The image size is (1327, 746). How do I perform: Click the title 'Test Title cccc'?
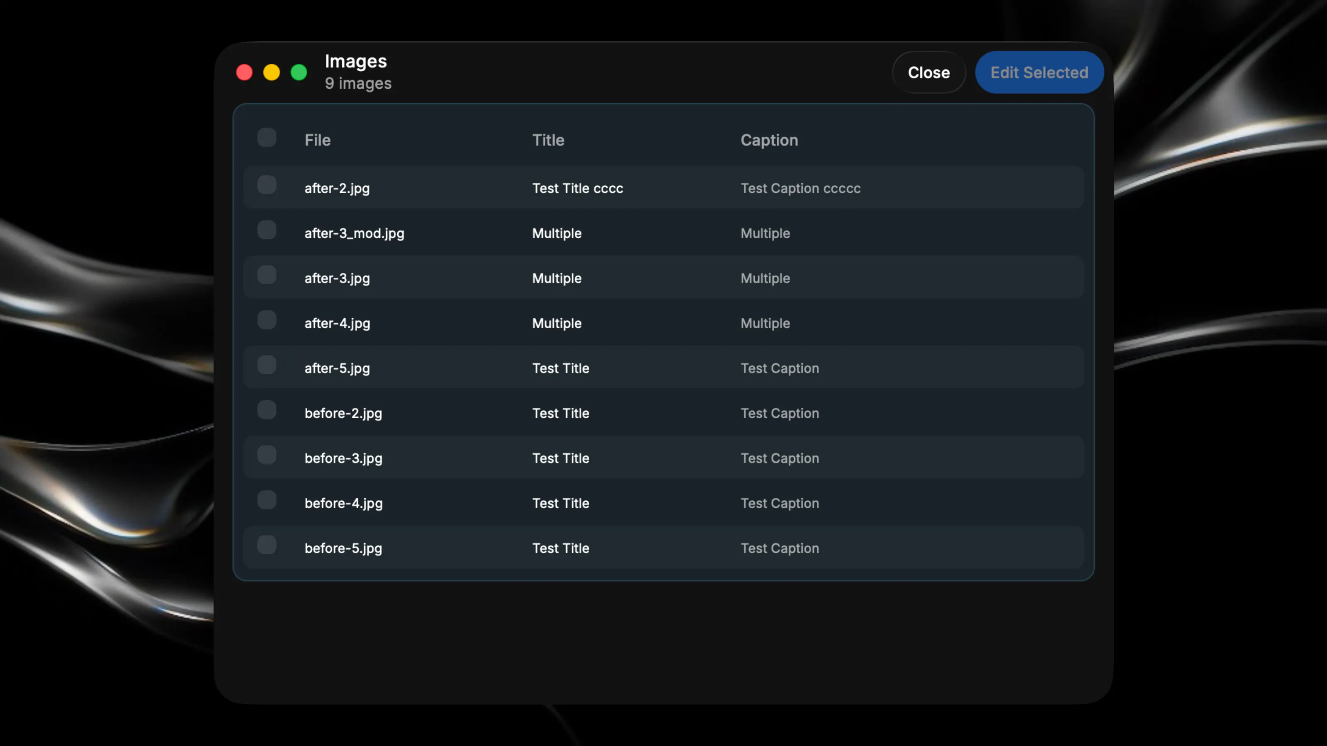[x=578, y=189]
